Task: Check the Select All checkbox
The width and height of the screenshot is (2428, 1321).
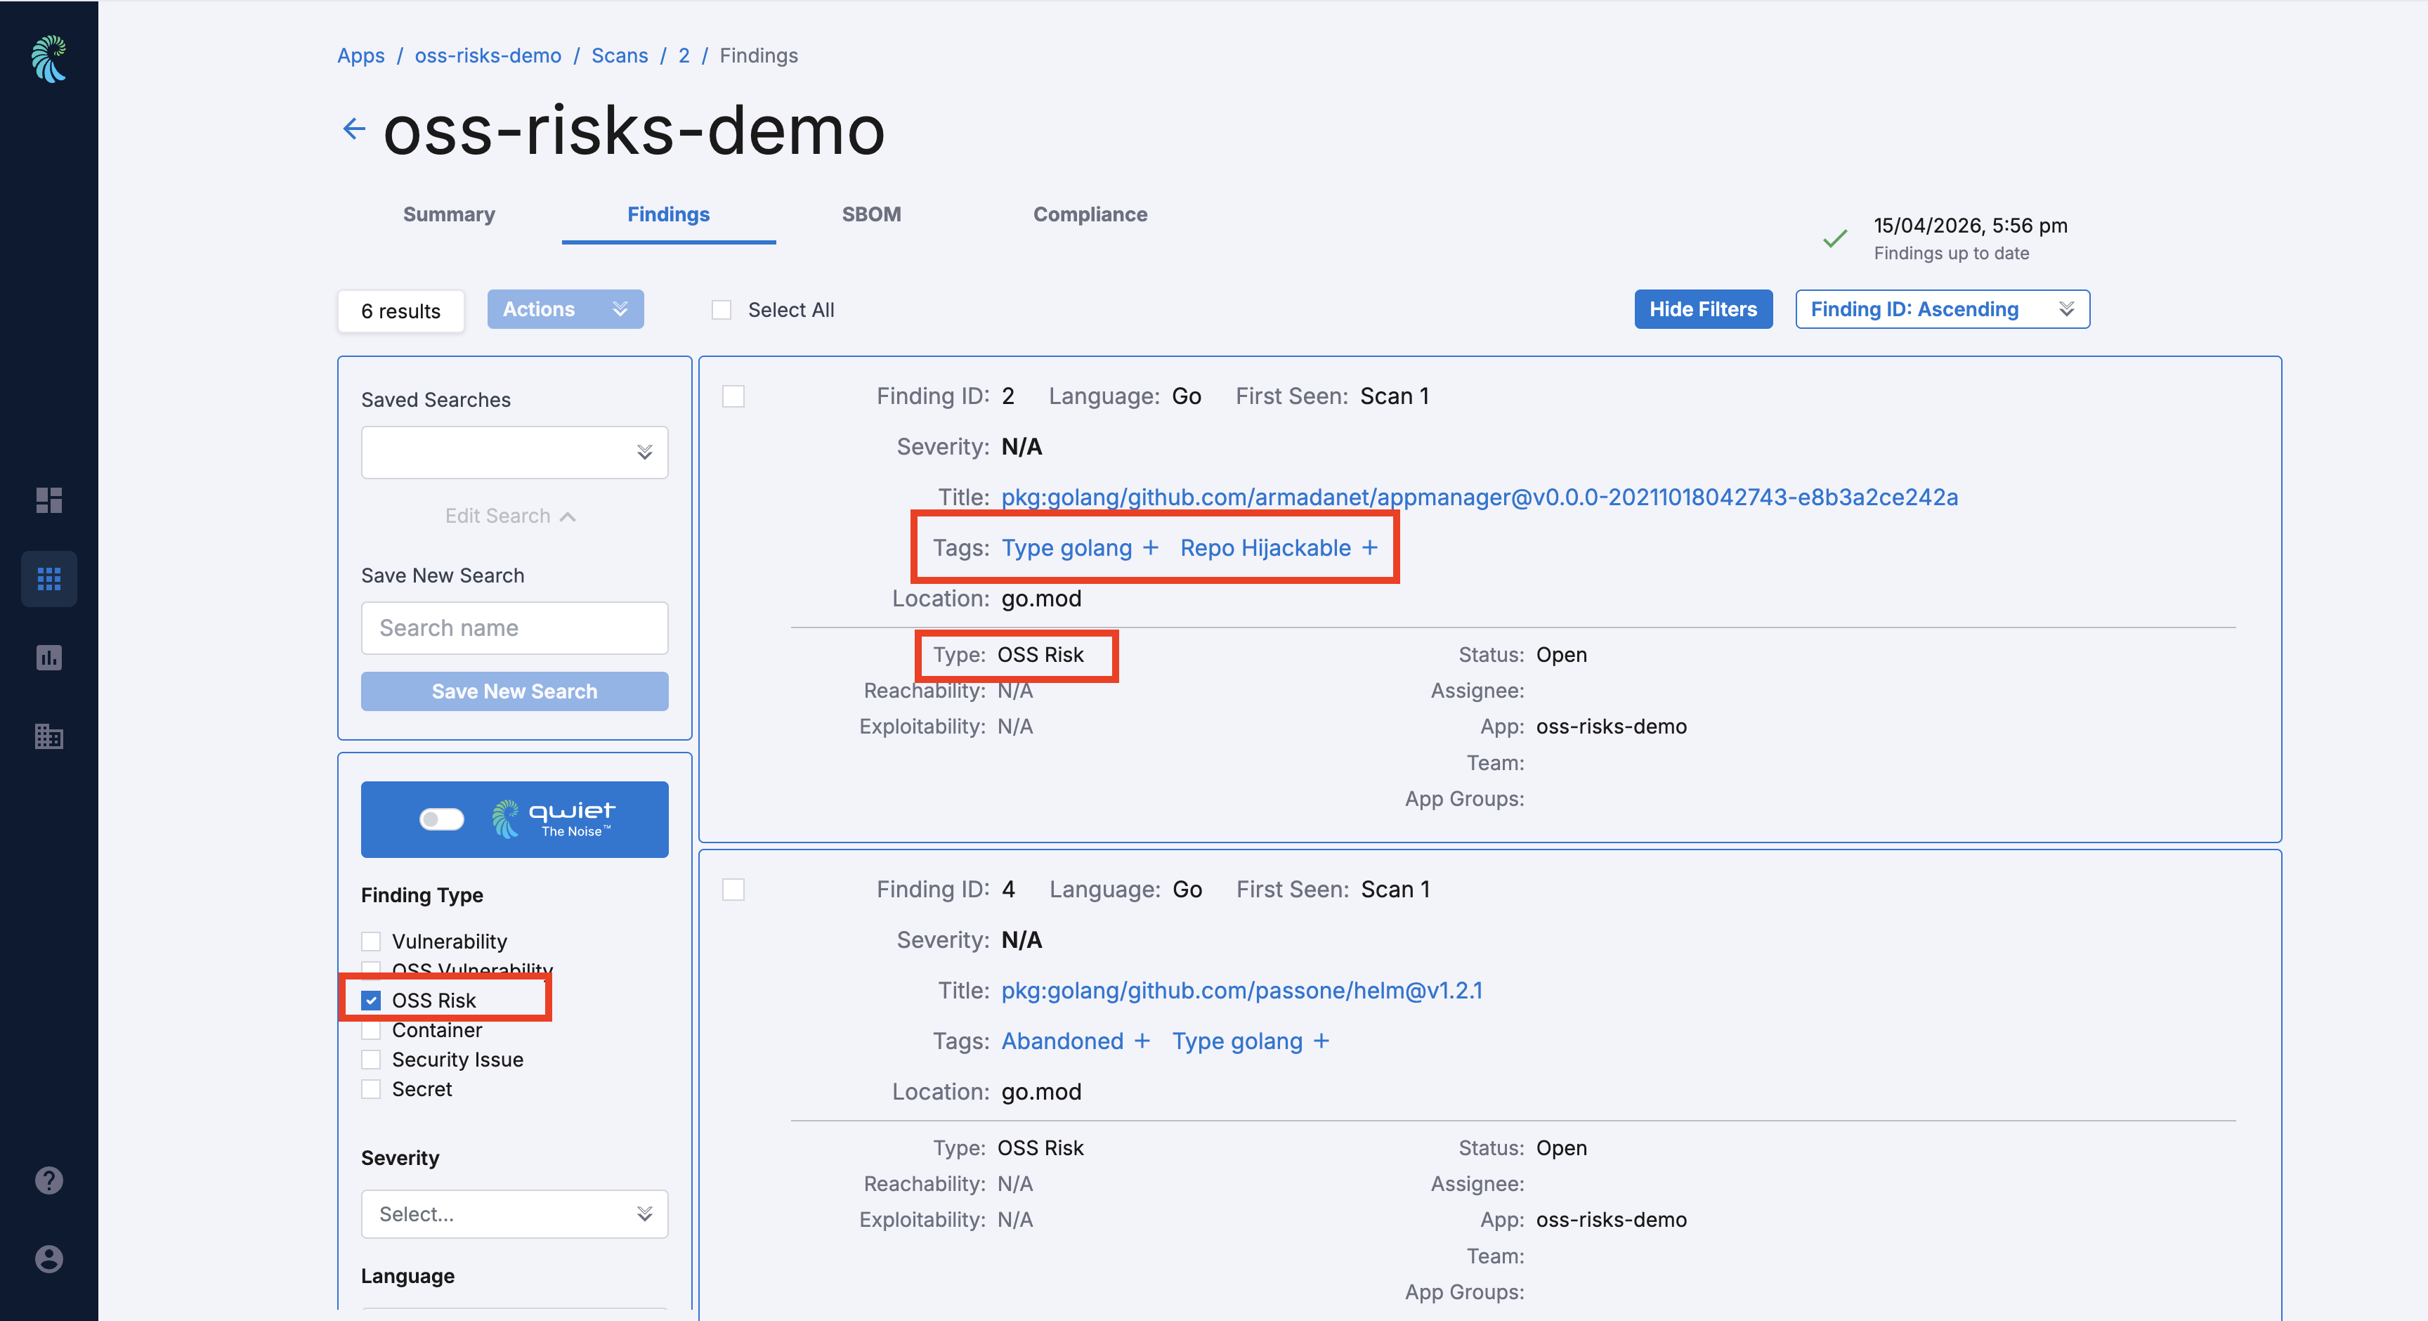Action: 721,310
